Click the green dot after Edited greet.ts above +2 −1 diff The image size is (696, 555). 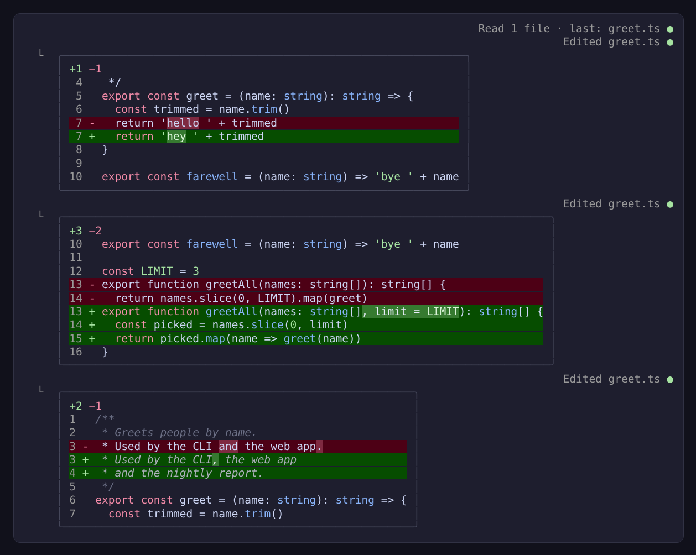670,379
